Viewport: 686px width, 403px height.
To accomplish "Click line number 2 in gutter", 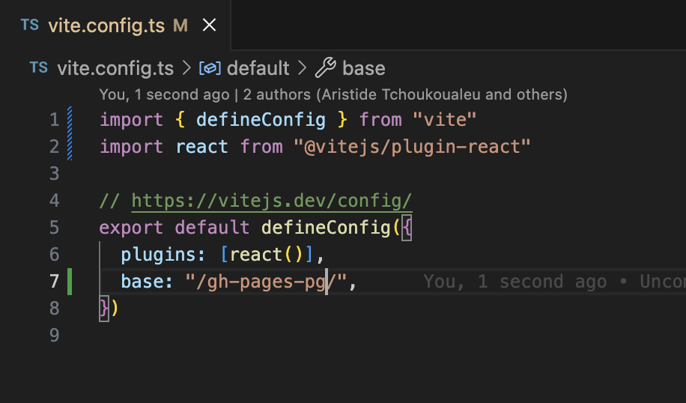I will [54, 147].
